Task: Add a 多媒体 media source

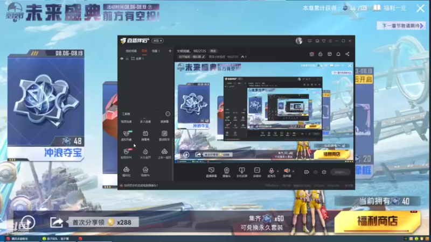Action: point(257,172)
